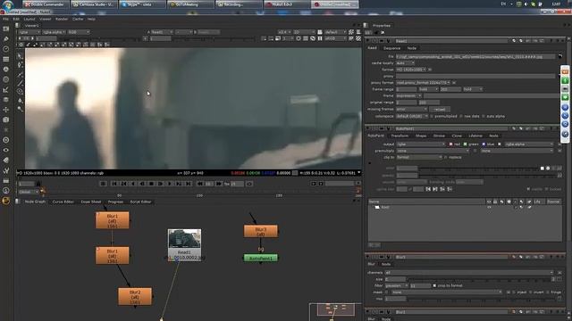The width and height of the screenshot is (572, 321).
Task: Open the cache locally dropdown
Action: (405, 63)
